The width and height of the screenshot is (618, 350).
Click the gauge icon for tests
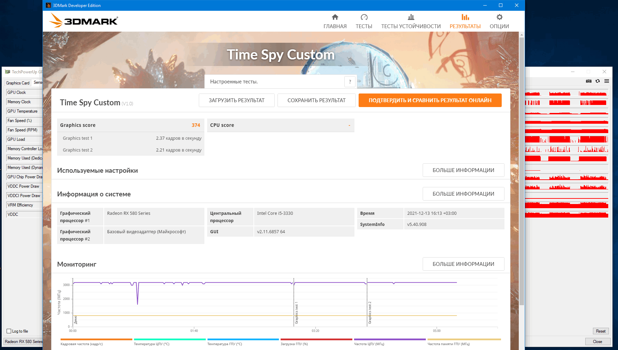tap(364, 17)
